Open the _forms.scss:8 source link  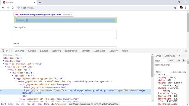click(178, 72)
